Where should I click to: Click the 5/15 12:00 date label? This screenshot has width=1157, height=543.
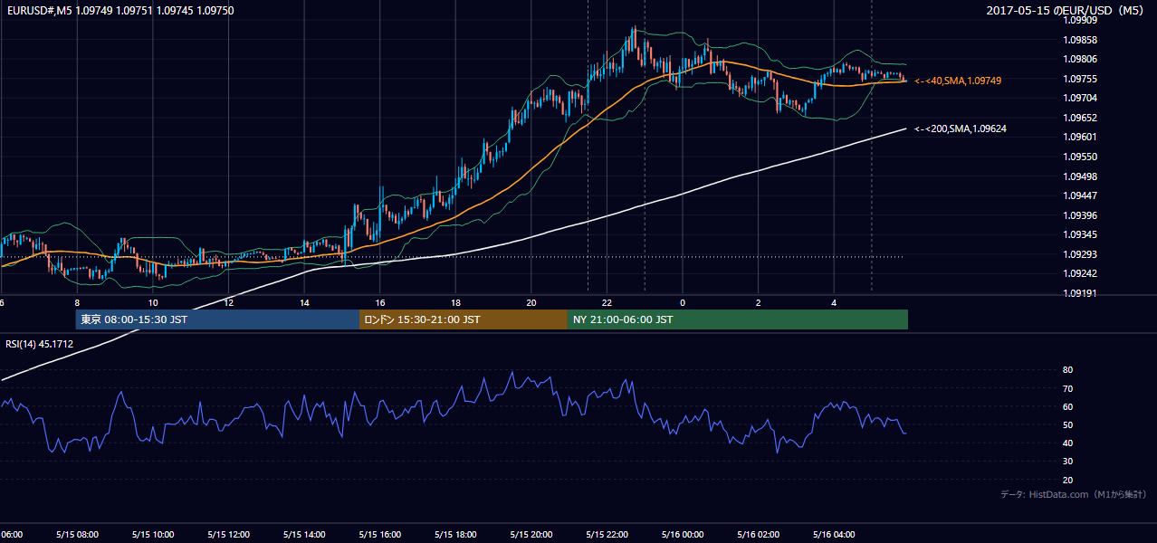pyautogui.click(x=228, y=535)
